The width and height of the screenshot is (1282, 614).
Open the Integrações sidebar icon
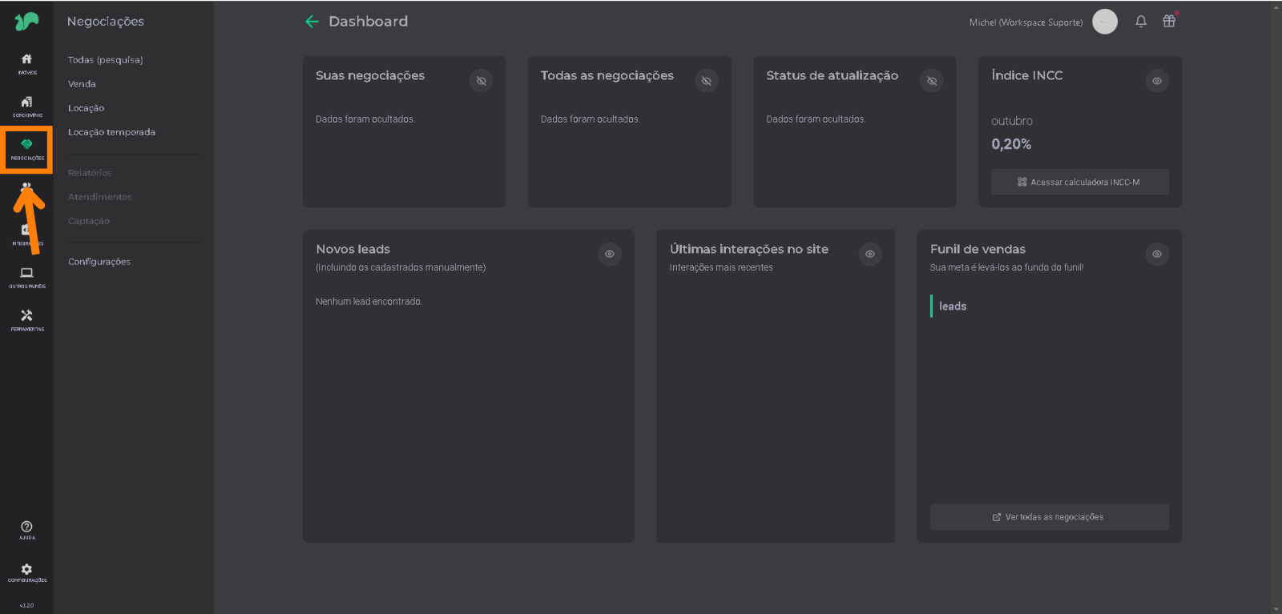(x=26, y=235)
